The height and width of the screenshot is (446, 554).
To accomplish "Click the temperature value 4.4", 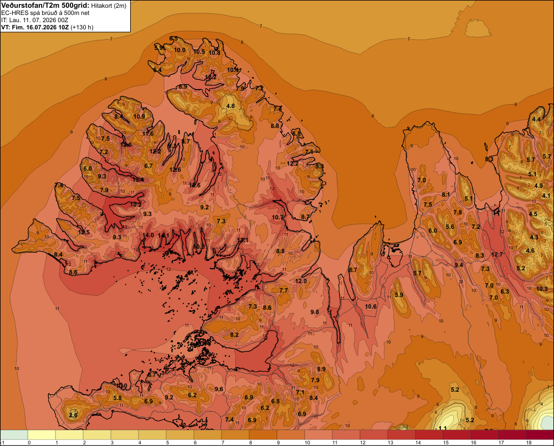I will click(x=536, y=119).
